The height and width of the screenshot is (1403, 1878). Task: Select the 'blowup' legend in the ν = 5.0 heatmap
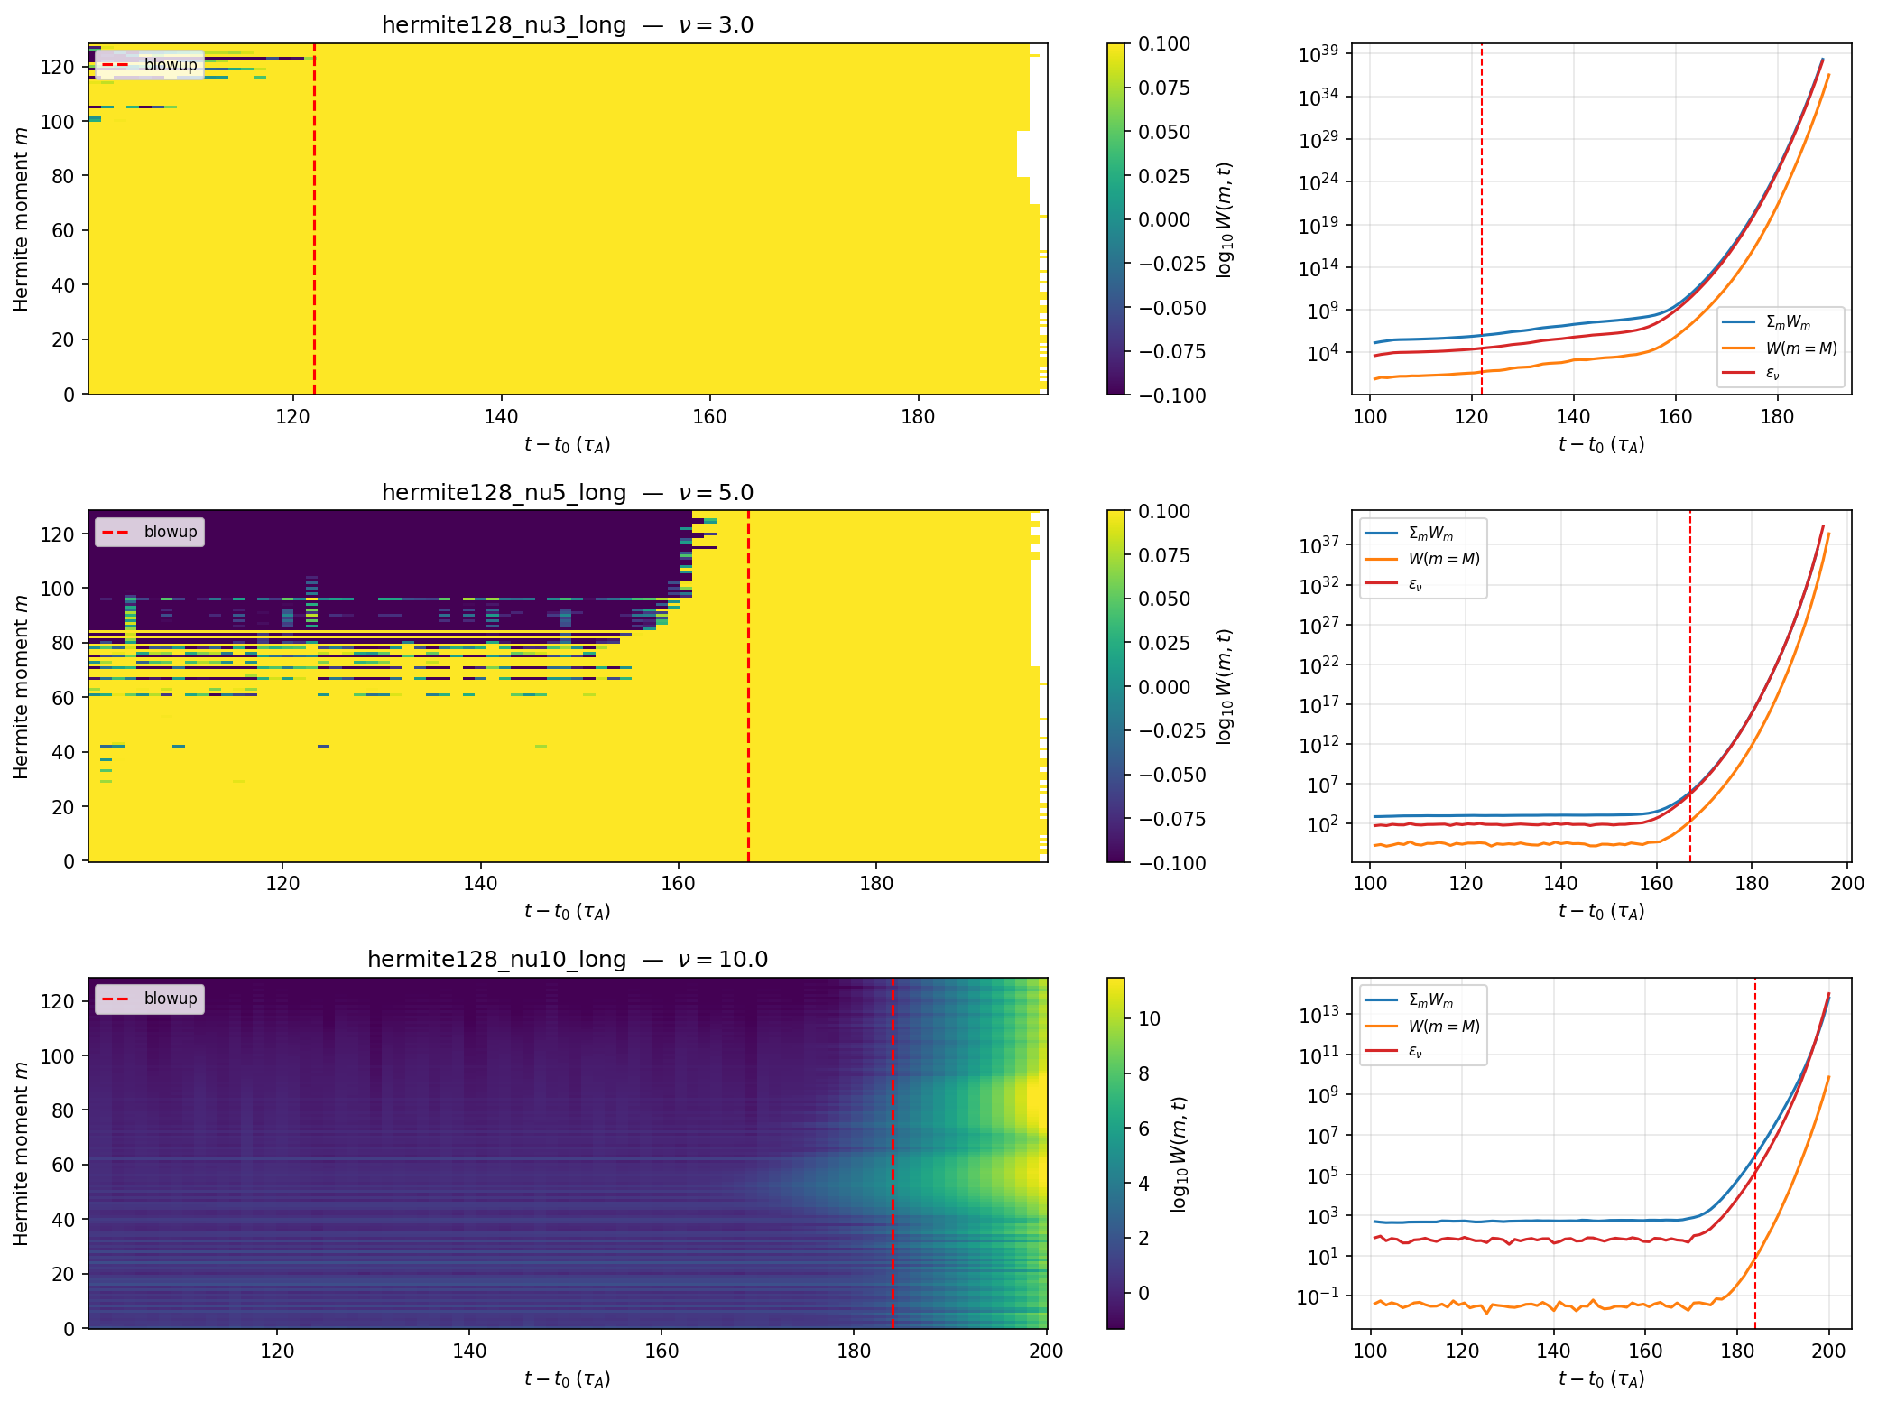(x=150, y=532)
